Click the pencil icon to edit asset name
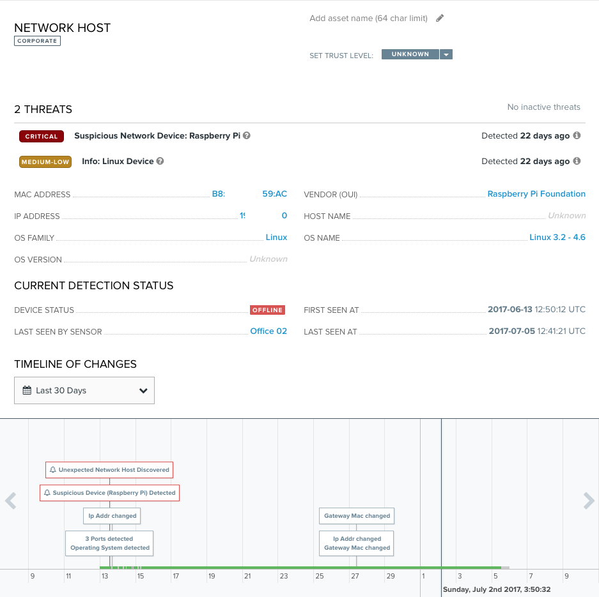Screen dimensions: 599x597 440,19
